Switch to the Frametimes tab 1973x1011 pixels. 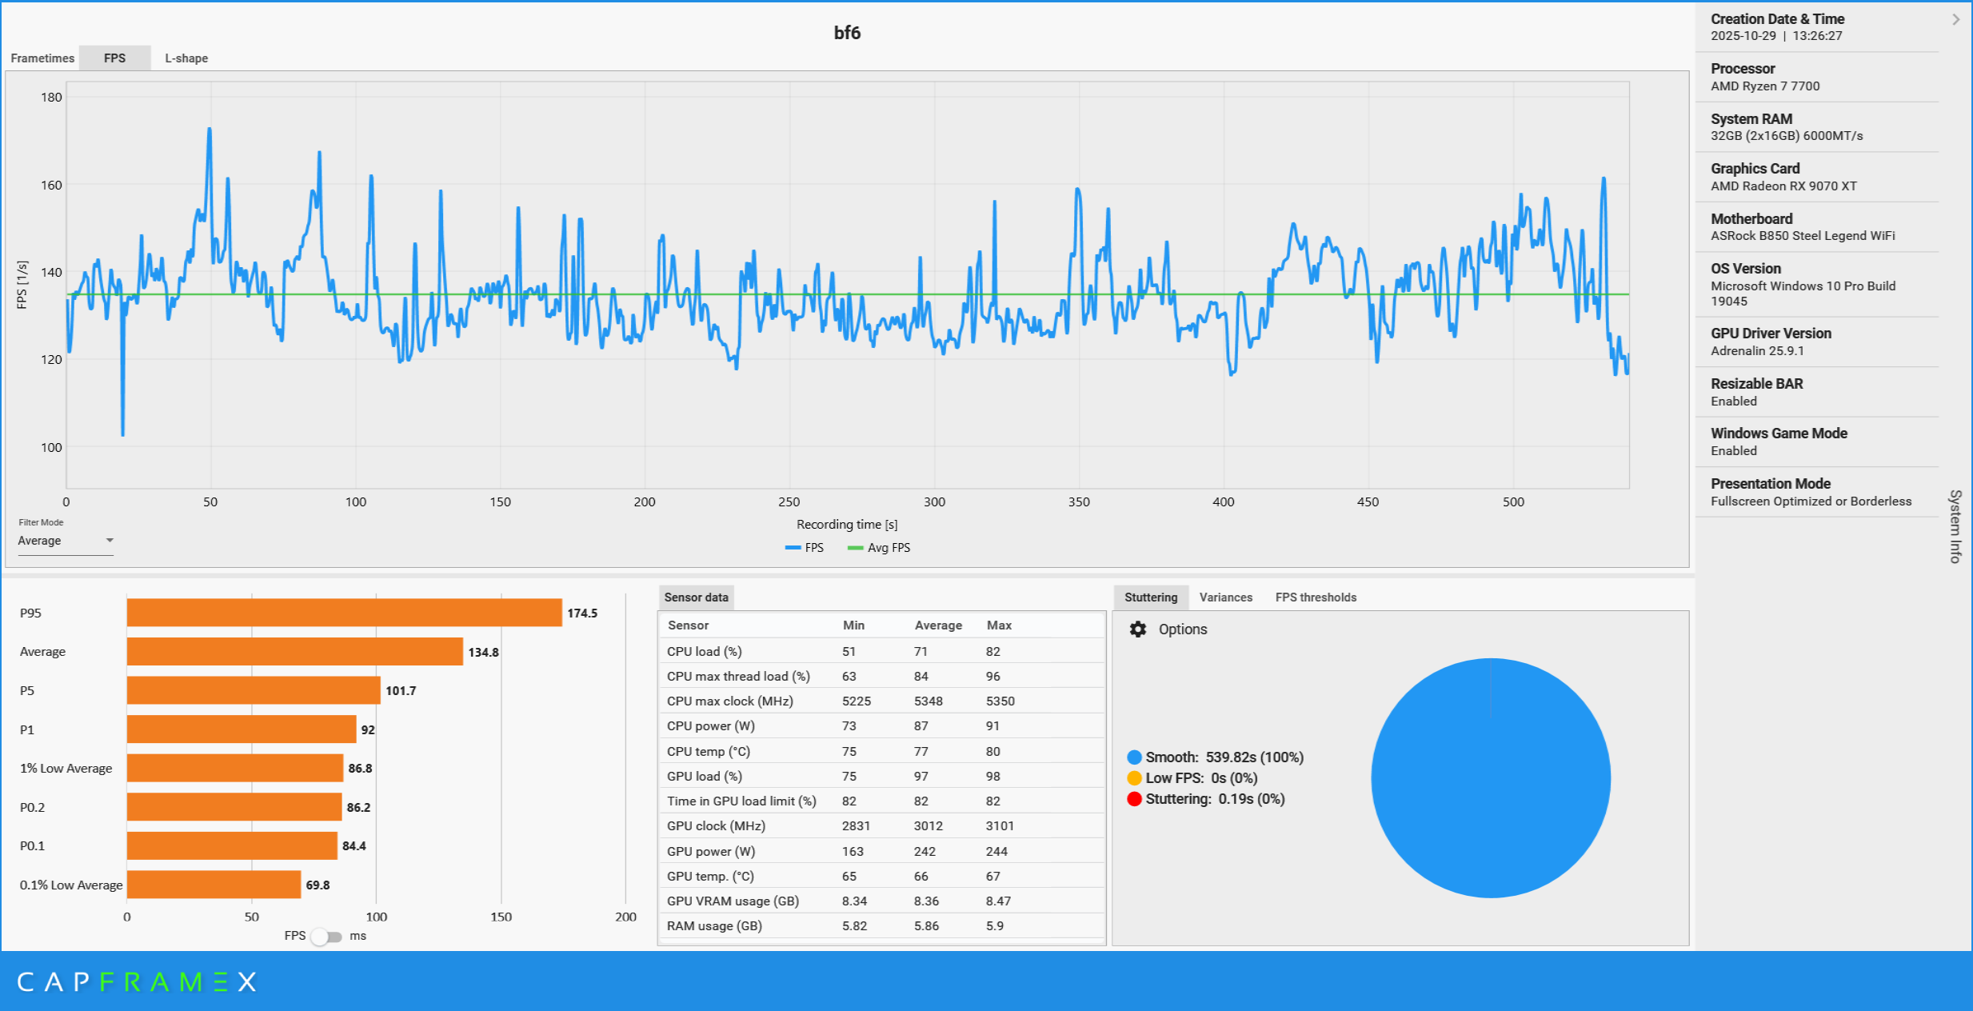point(42,58)
